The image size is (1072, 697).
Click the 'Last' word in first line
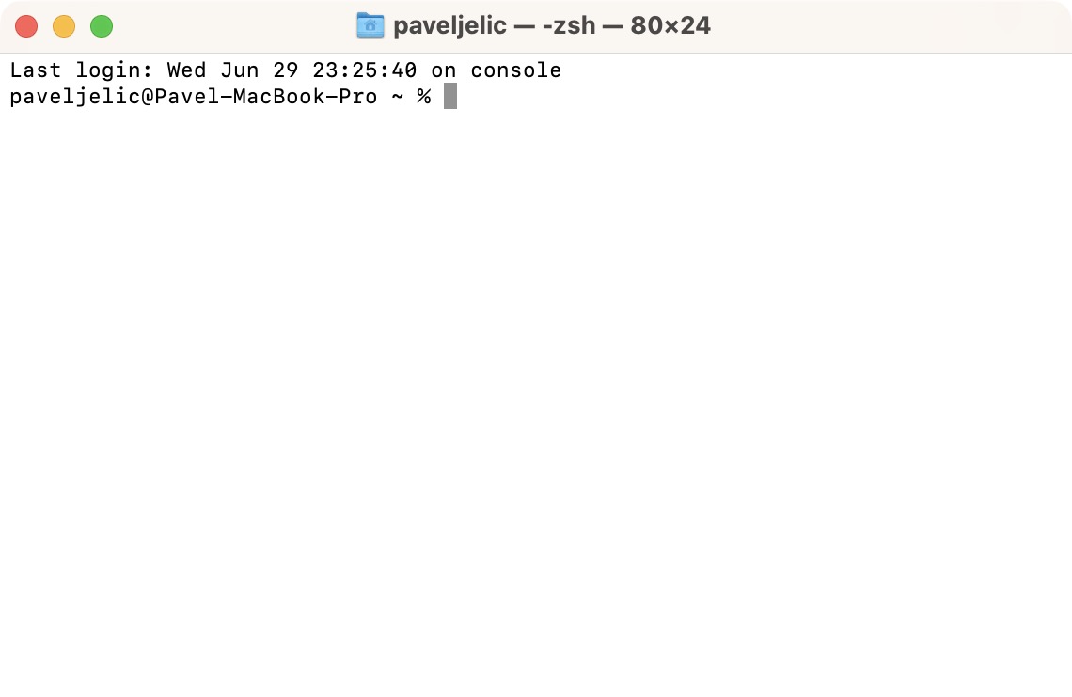[36, 70]
